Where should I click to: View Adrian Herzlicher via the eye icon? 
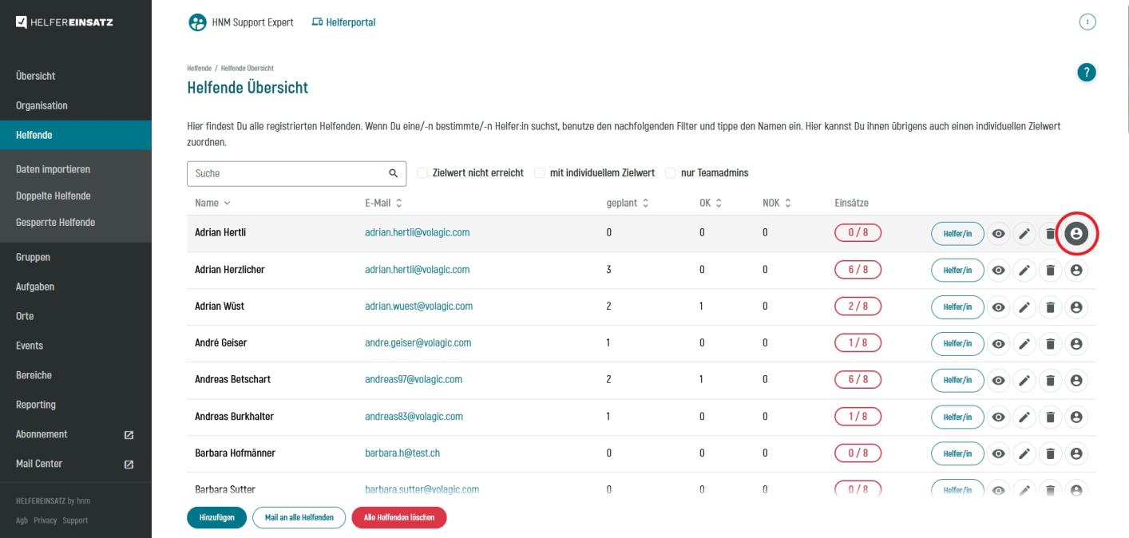point(998,271)
